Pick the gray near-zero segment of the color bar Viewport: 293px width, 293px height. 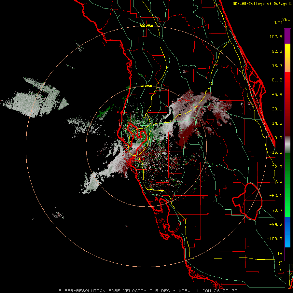287,145
